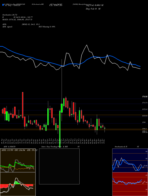Click the 1711.71 price axis label
148x196 pixels.
(x=145, y=103)
